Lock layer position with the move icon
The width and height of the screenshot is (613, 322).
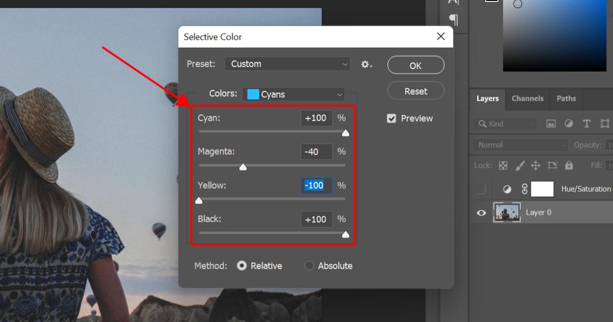[x=535, y=165]
